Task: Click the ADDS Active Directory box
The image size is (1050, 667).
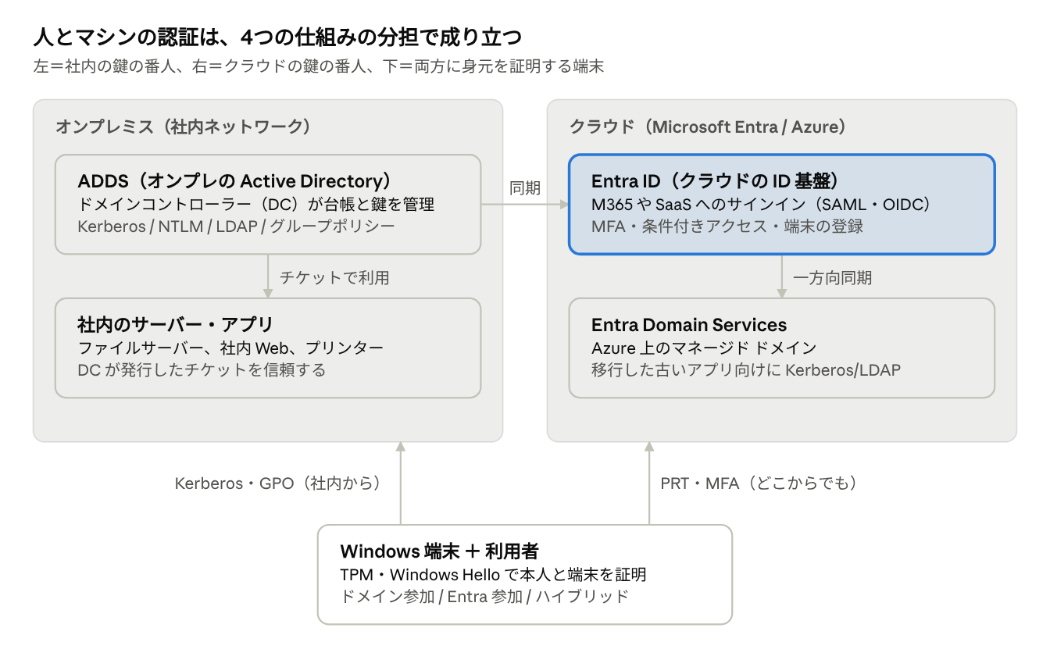Action: pyautogui.click(x=268, y=204)
